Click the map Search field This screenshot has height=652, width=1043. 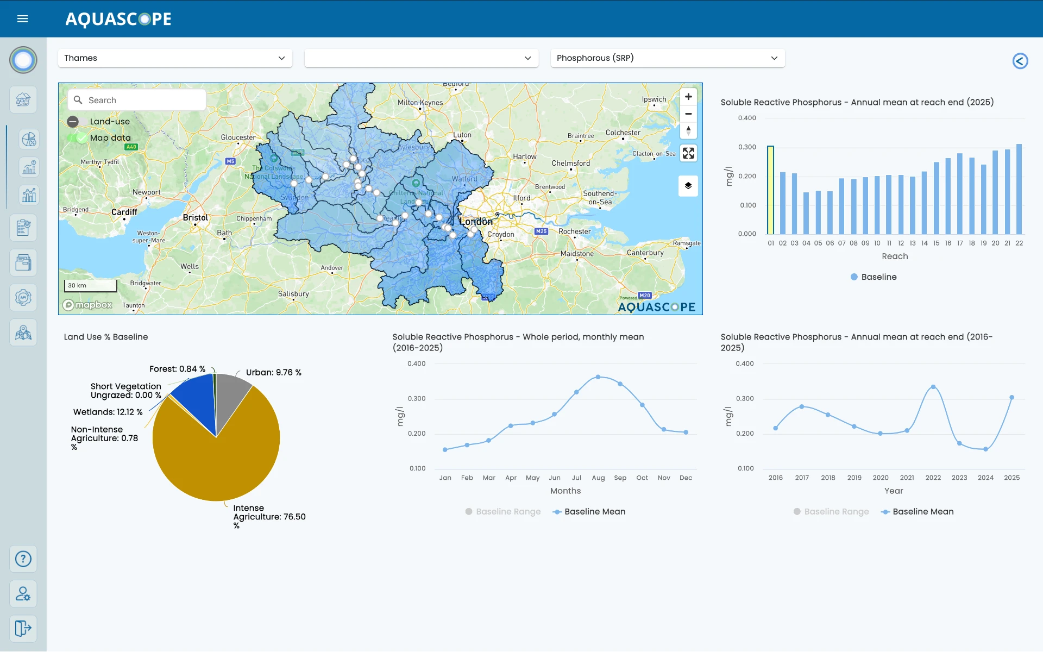click(x=137, y=100)
